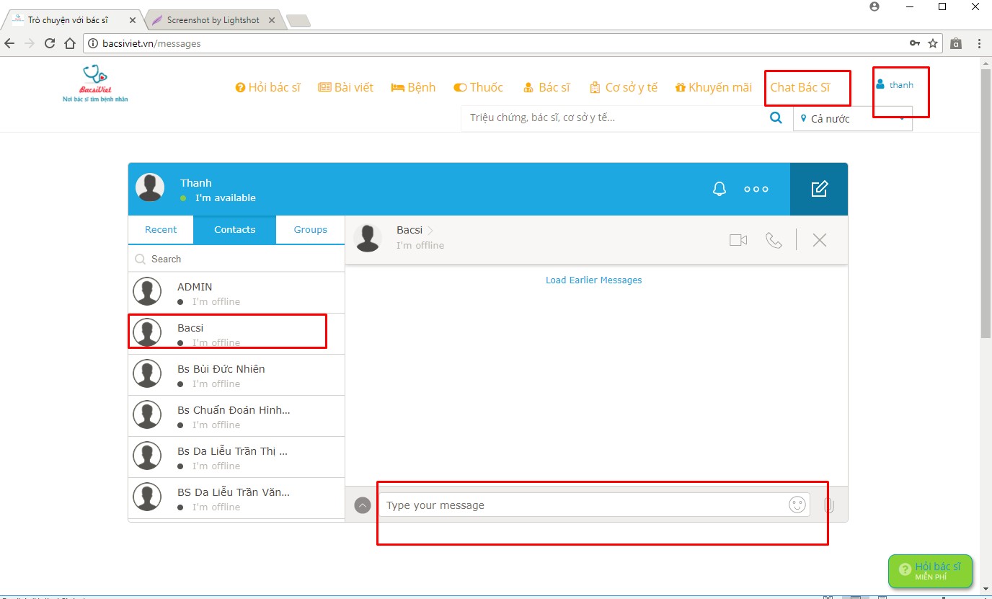Click the paperclip attach file icon
The width and height of the screenshot is (992, 599).
pyautogui.click(x=829, y=505)
